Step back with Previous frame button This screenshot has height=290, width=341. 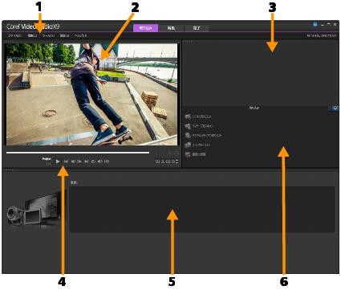click(73, 161)
